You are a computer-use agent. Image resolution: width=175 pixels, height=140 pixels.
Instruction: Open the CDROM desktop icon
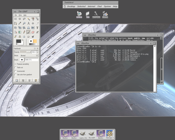pyautogui.click(x=105, y=15)
